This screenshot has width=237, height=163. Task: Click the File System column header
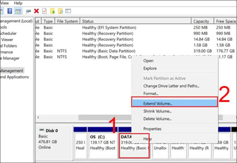tap(67, 21)
